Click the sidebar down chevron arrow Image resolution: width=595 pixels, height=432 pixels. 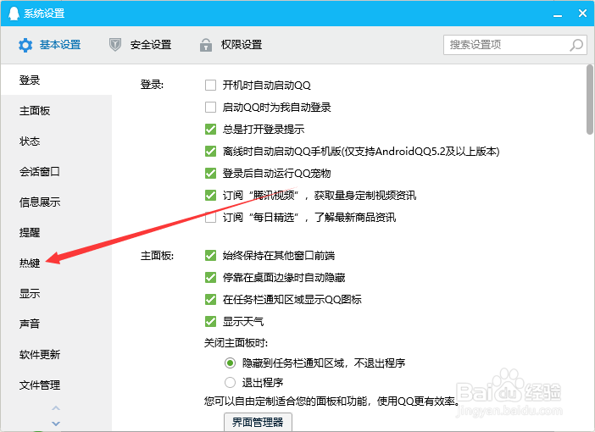pyautogui.click(x=56, y=424)
